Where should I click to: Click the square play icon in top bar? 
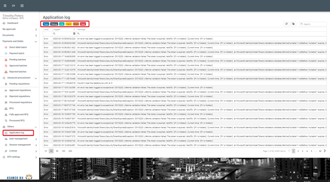tap(22, 6)
